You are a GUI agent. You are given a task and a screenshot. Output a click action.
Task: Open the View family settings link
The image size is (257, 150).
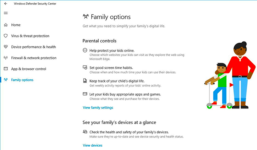click(x=98, y=108)
